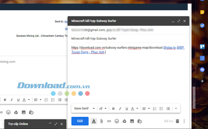Discard draft with the trash icon
Image resolution: width=208 pixels, height=129 pixels.
pyautogui.click(x=177, y=121)
